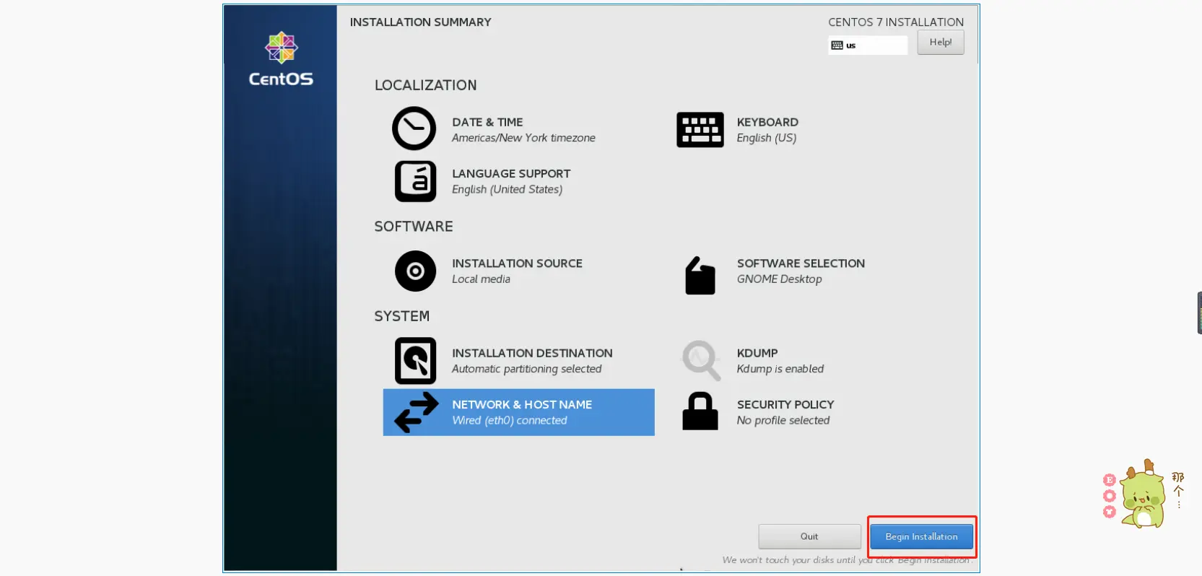
Task: Open the INSTALLATION DESTINATION heading
Action: click(x=532, y=353)
